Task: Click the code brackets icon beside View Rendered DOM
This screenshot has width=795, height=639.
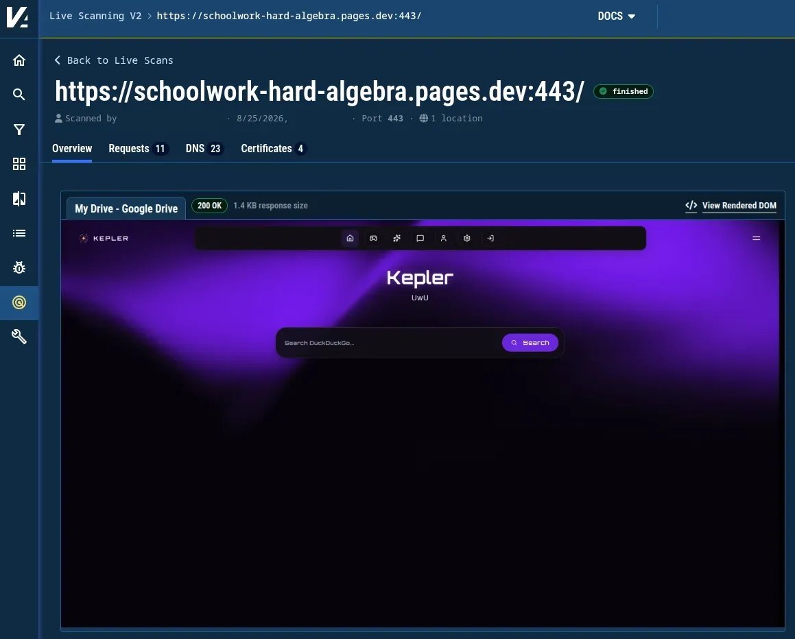Action: click(691, 205)
